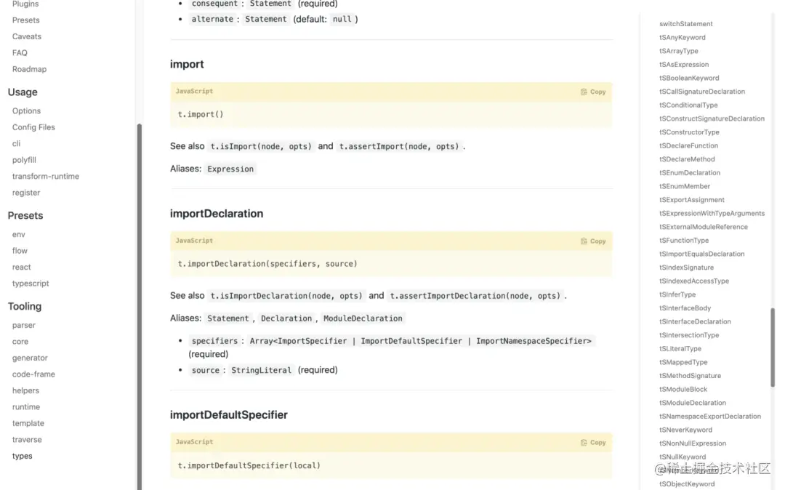Copy the importDeclaration code snippet
This screenshot has height=490, width=785.
click(593, 241)
